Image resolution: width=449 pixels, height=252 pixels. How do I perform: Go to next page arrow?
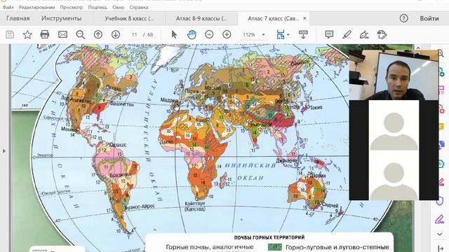click(x=116, y=35)
